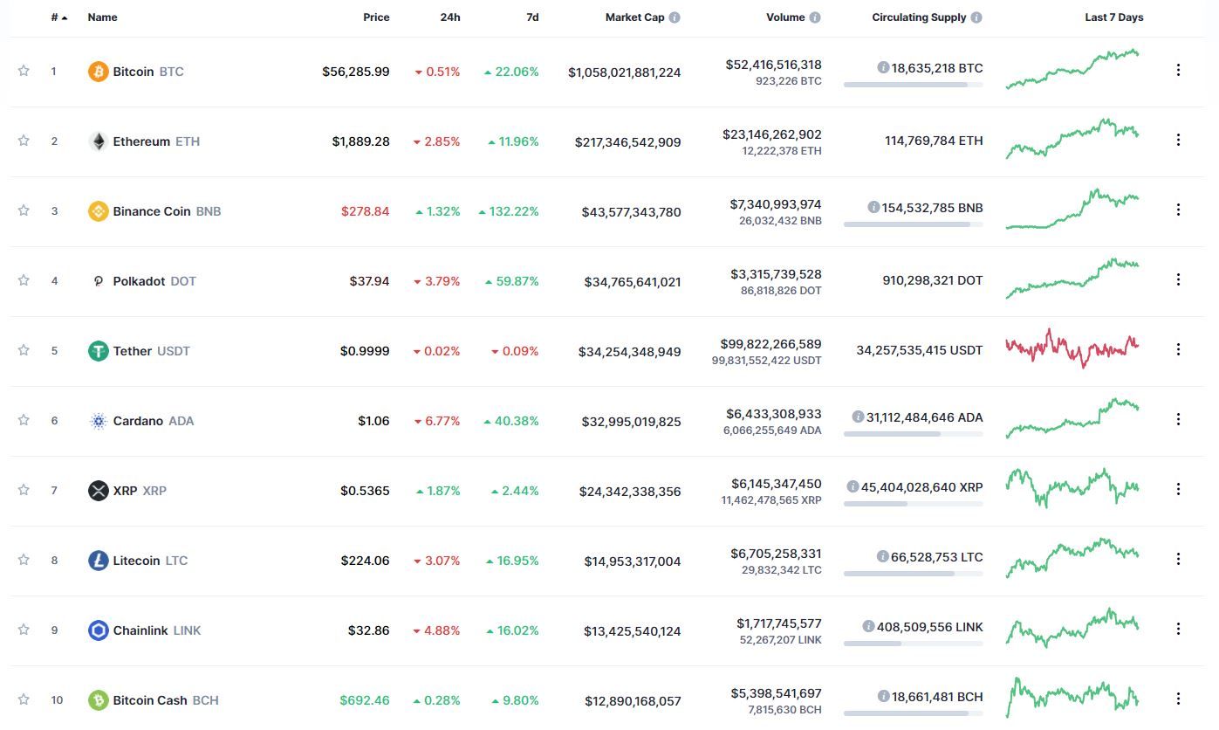Open the Volume column info icon
This screenshot has height=730, width=1219.
815,17
